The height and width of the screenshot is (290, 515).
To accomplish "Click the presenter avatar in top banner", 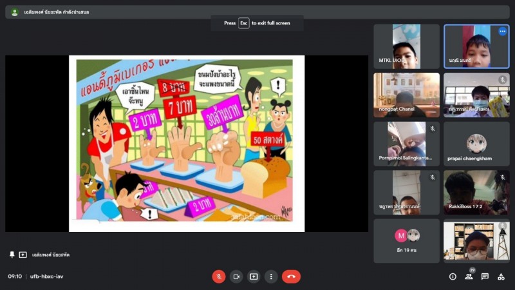I will (x=14, y=12).
